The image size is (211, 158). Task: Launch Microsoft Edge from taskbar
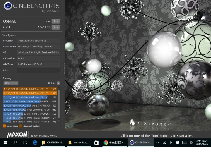[35, 142]
